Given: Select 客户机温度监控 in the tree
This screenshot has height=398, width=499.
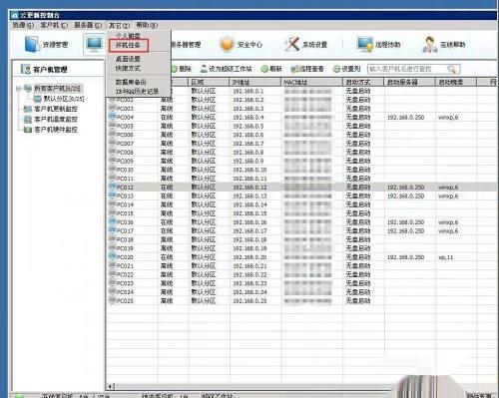Looking at the screenshot, I should [56, 120].
